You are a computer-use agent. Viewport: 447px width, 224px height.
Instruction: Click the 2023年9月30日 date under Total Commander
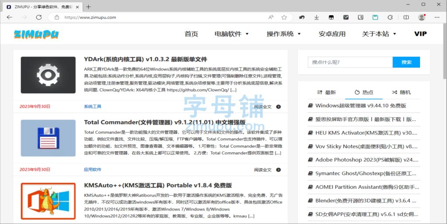click(x=35, y=170)
